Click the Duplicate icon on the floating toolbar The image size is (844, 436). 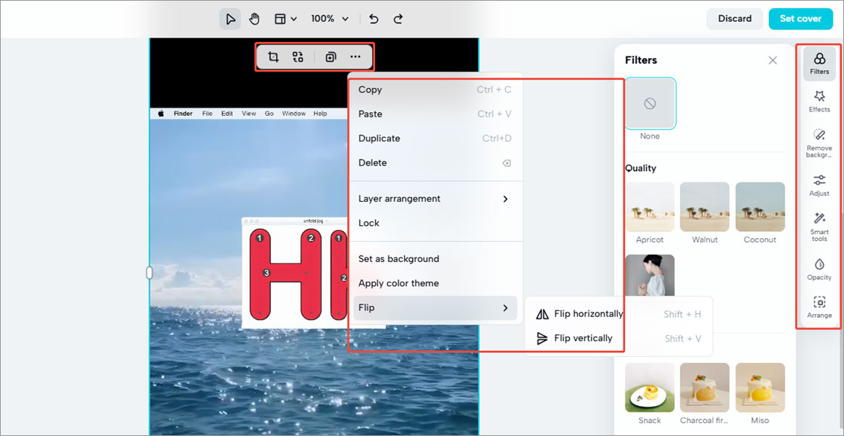(x=330, y=56)
